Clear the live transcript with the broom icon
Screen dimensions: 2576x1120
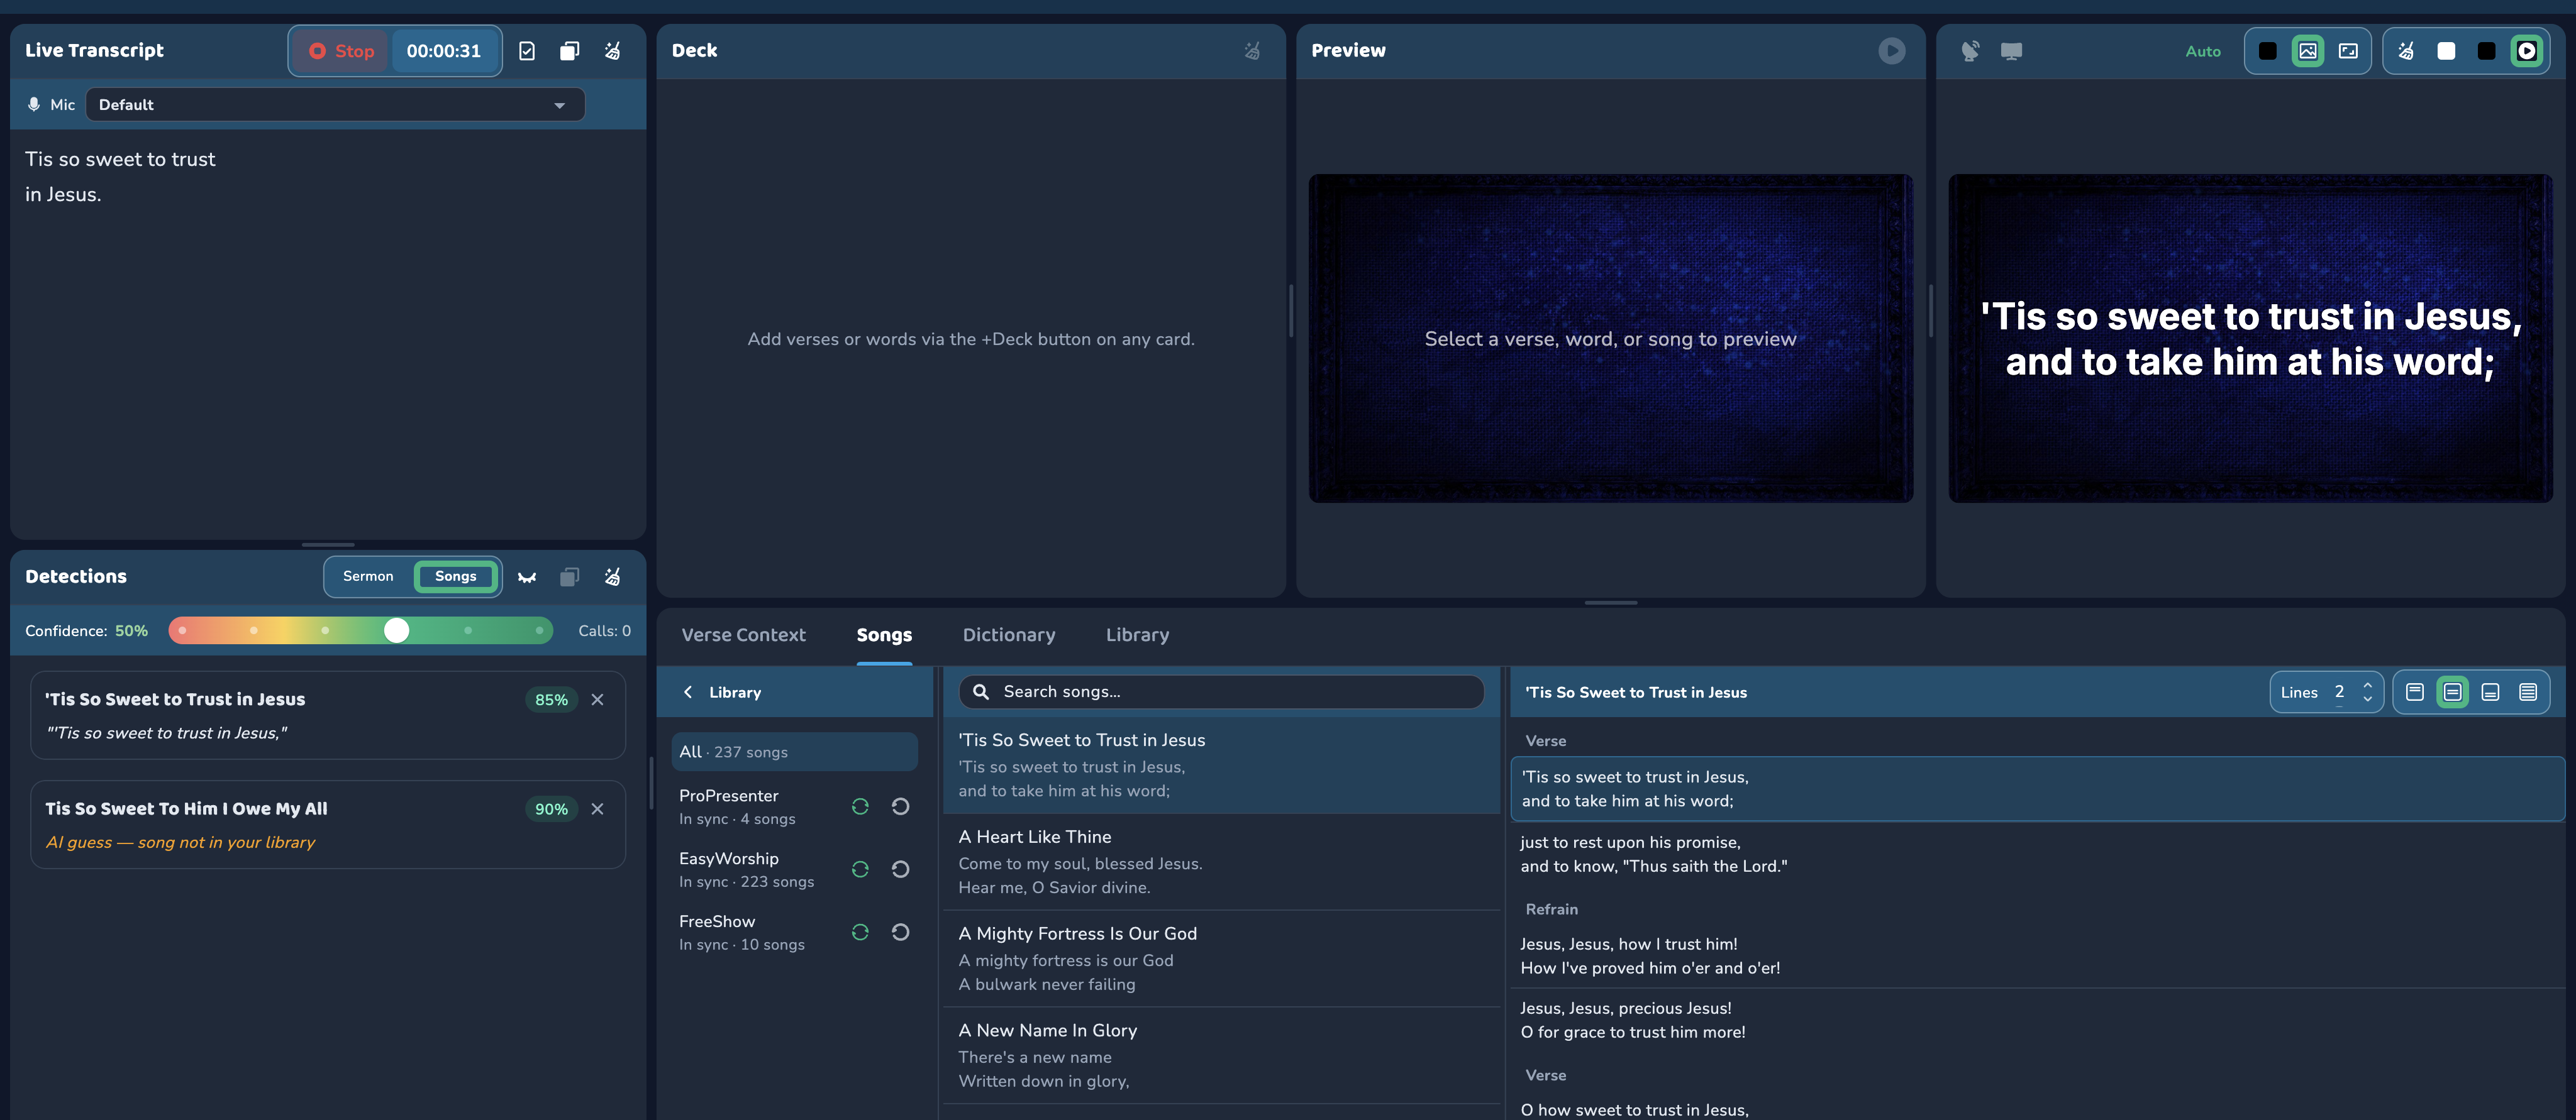tap(612, 51)
